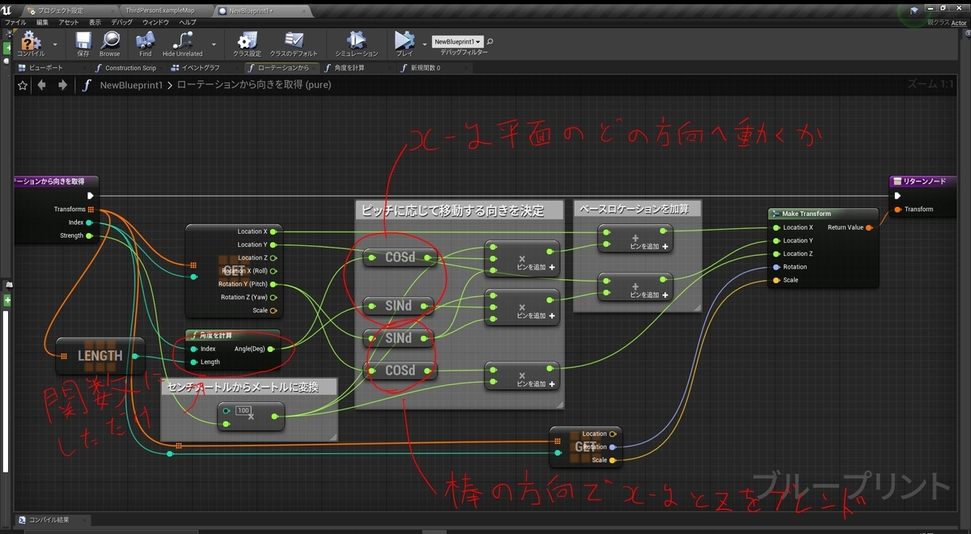Click the 100 value field on multiply node
This screenshot has width=971, height=534.
click(x=244, y=411)
